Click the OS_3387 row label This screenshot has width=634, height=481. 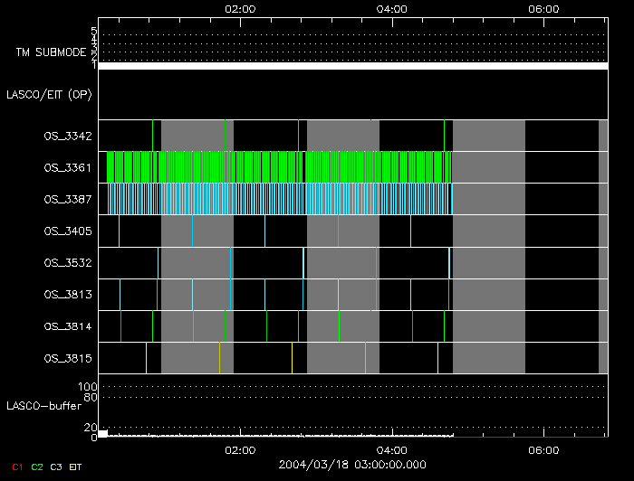point(68,199)
